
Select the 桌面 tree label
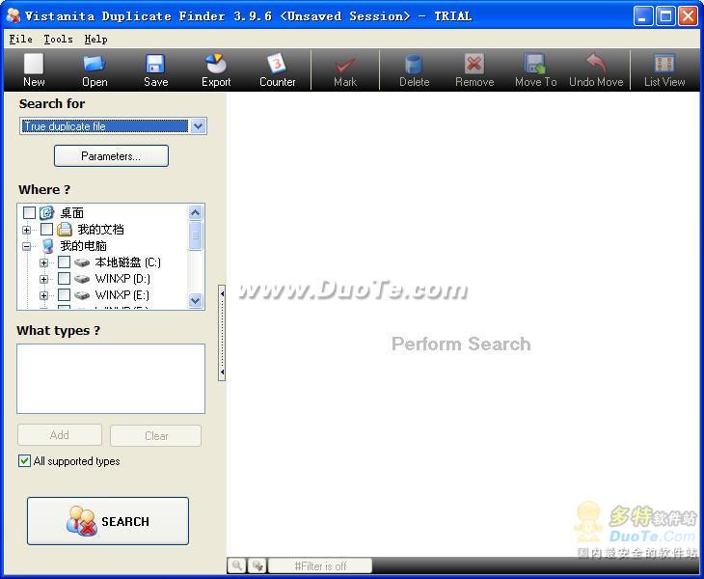click(x=71, y=212)
